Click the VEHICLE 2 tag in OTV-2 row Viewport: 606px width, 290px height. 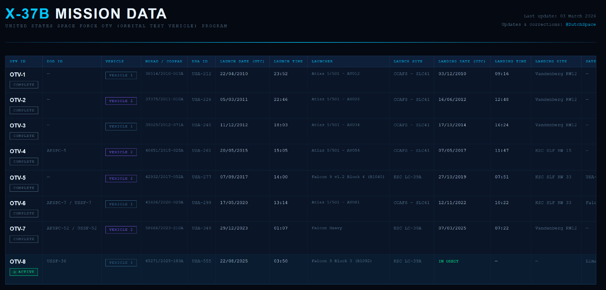121,101
